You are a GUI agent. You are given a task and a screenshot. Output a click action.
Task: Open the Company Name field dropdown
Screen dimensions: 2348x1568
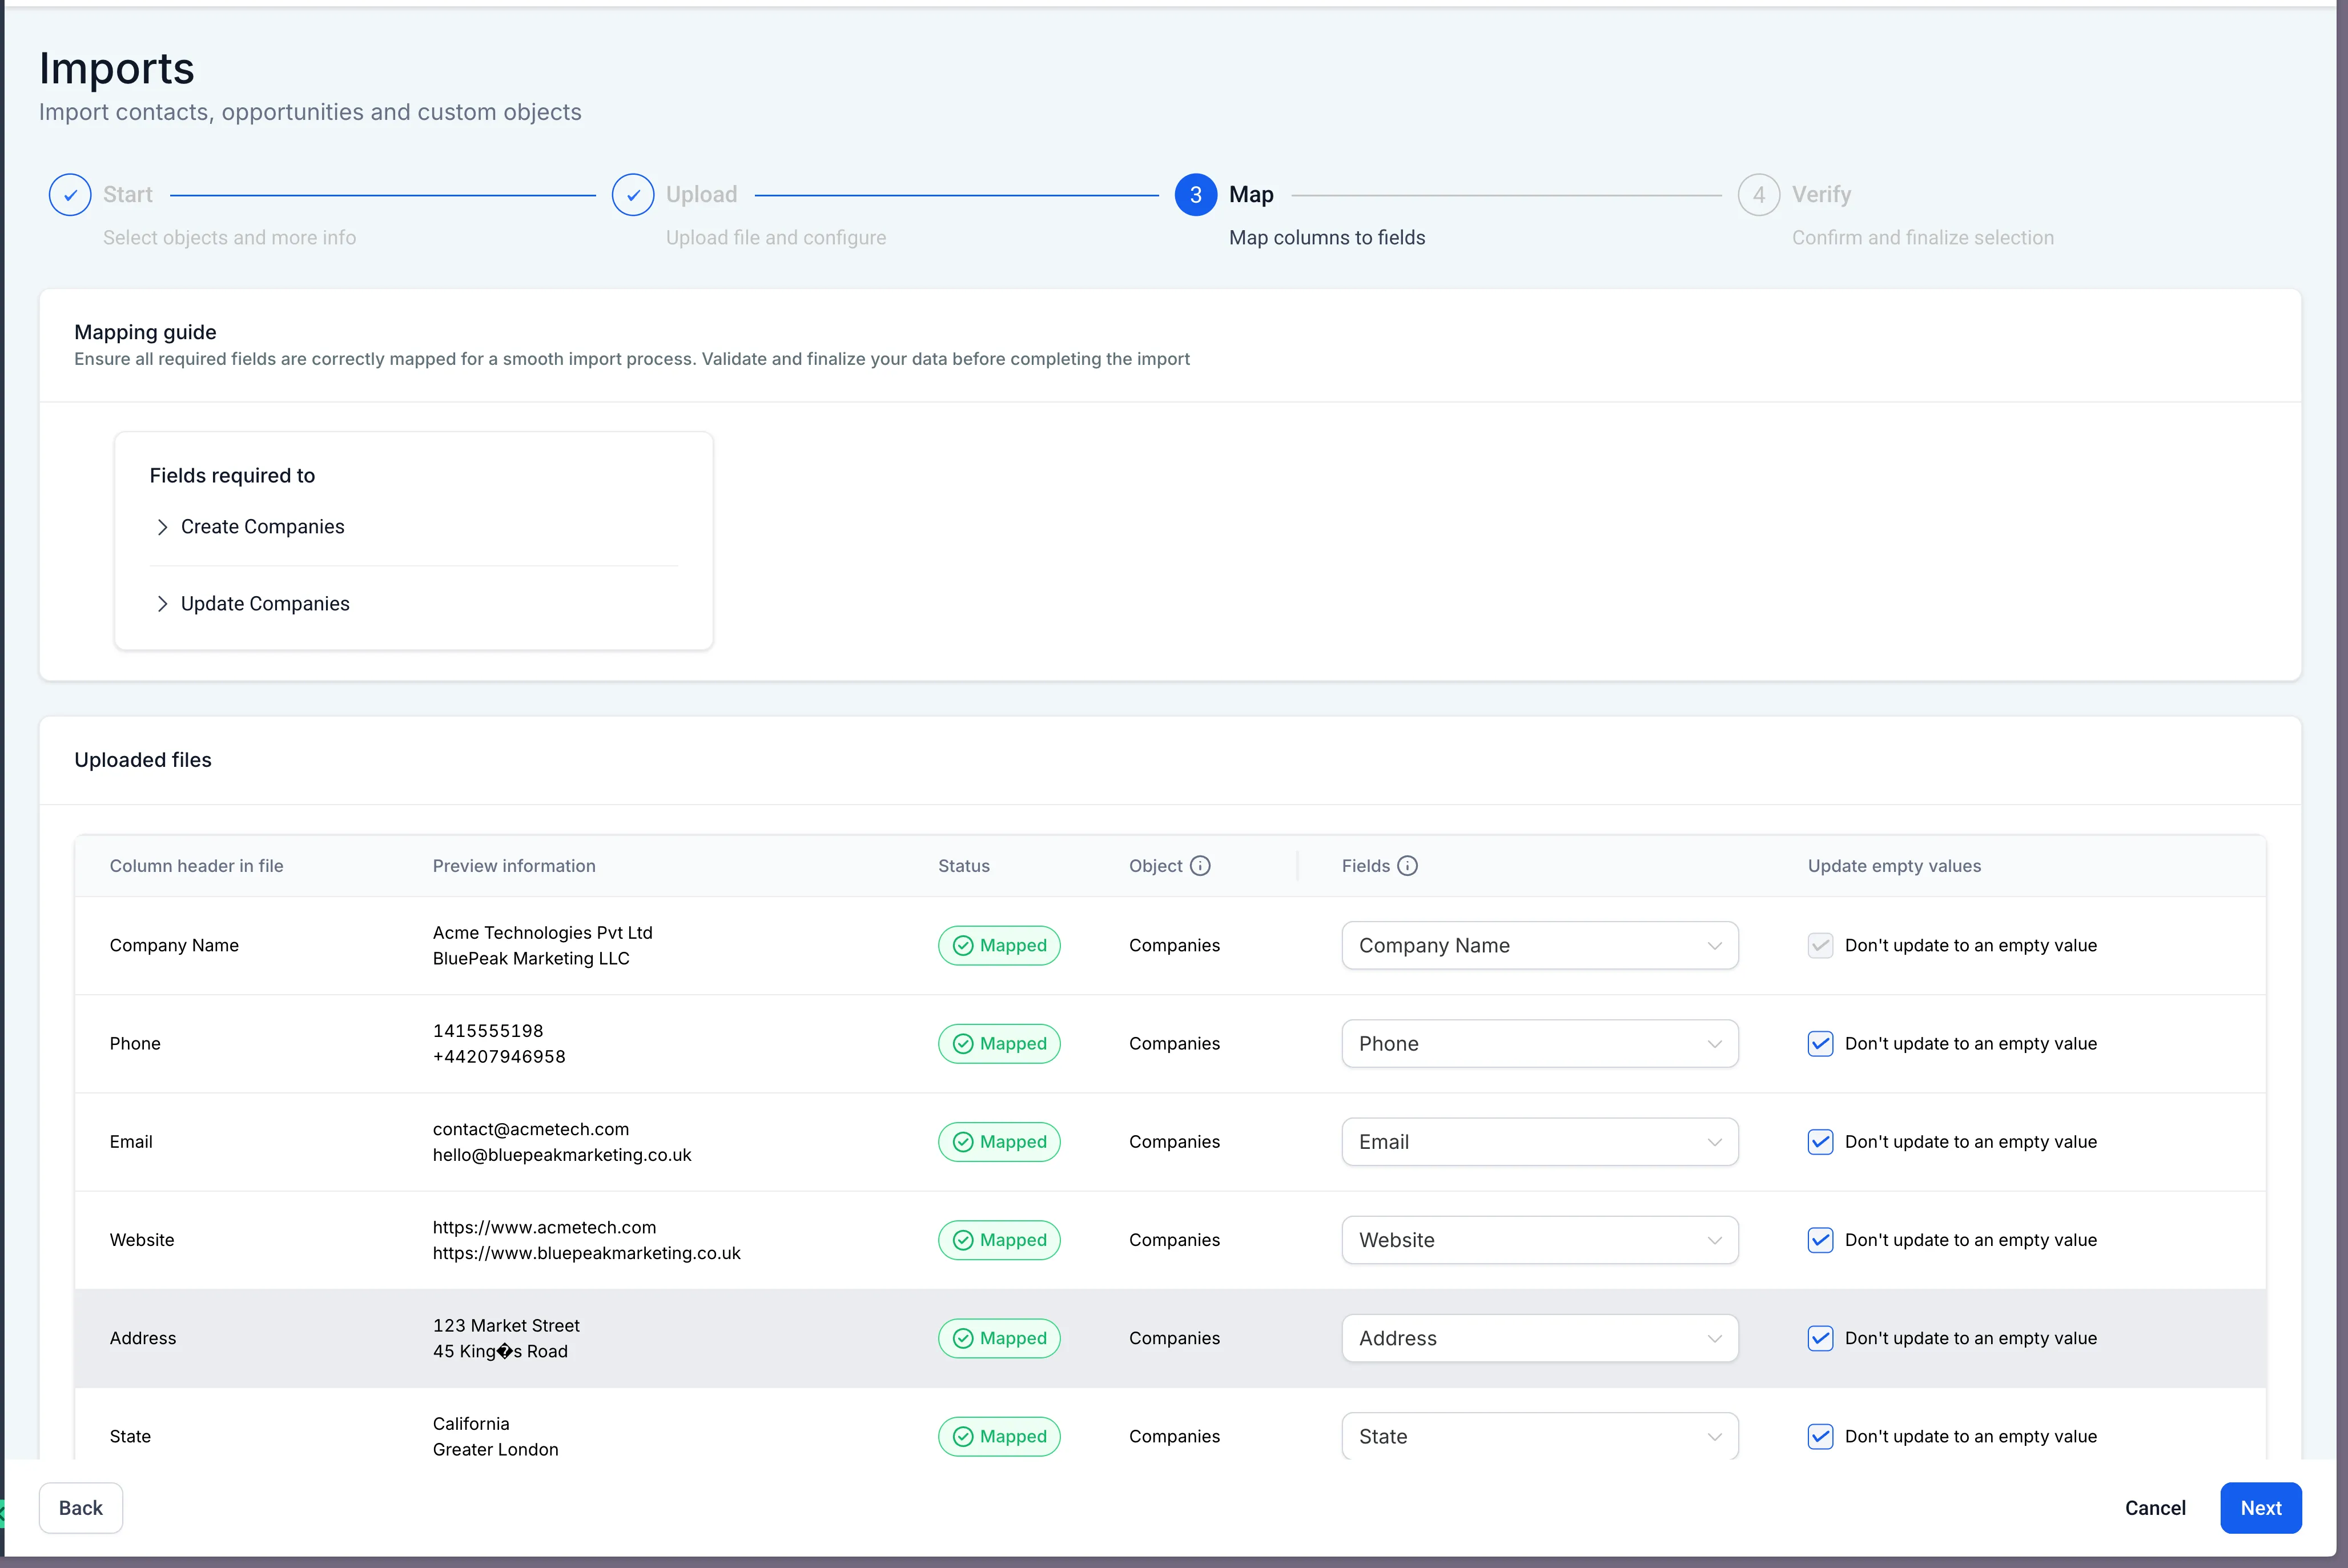coord(1539,946)
